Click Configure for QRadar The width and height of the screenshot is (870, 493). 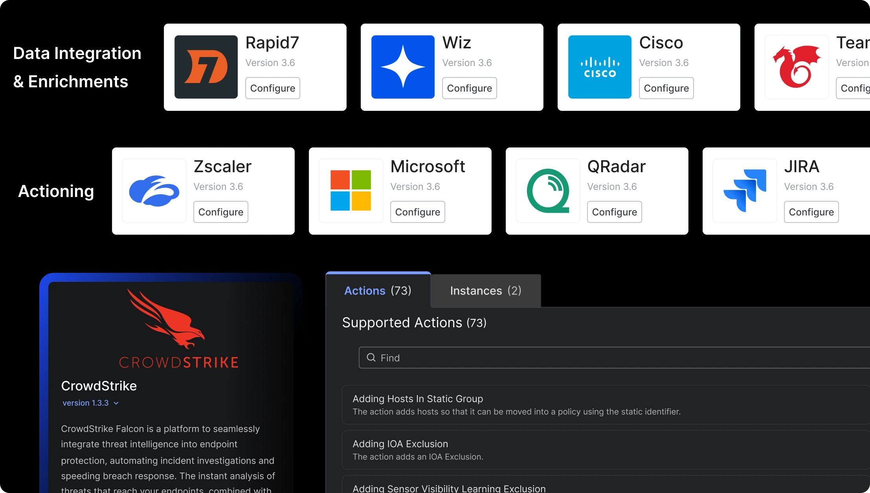click(x=614, y=212)
